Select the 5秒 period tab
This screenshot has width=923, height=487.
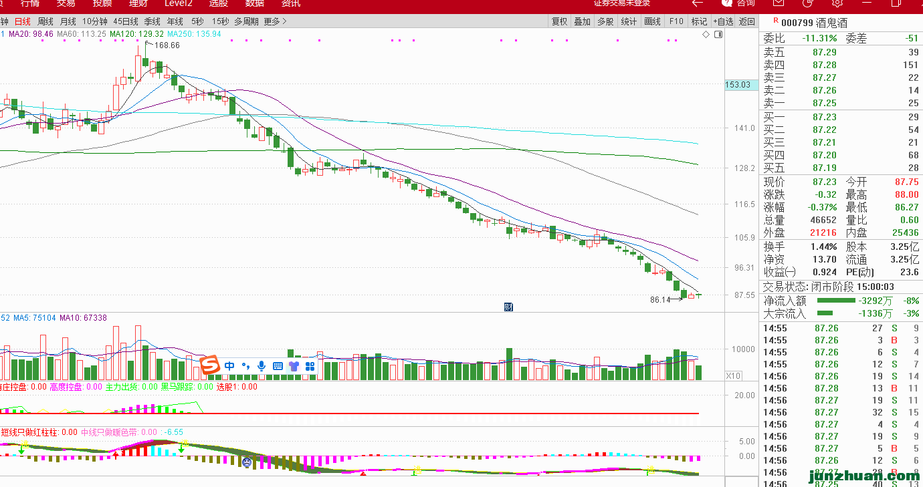[x=197, y=21]
